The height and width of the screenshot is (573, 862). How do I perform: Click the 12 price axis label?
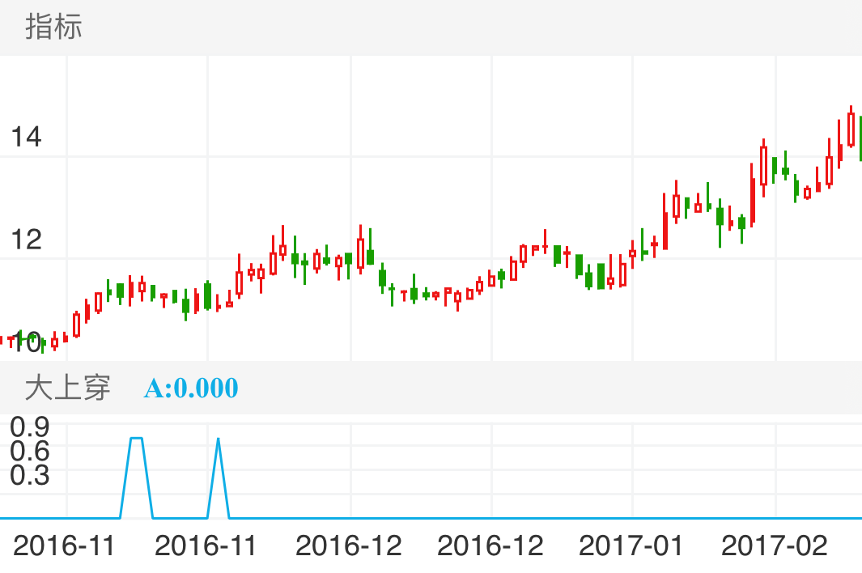[26, 240]
